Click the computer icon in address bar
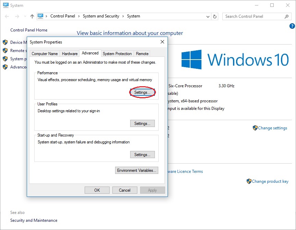 (40, 16)
